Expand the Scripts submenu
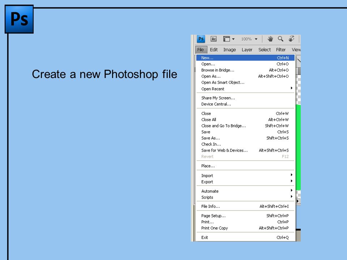The height and width of the screenshot is (260, 347). [245, 197]
